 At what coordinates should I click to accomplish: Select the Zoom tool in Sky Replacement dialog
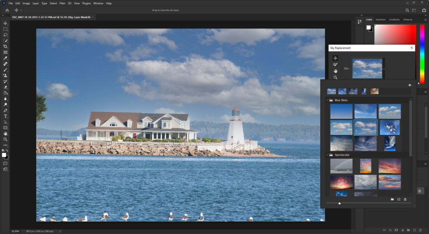[x=335, y=77]
